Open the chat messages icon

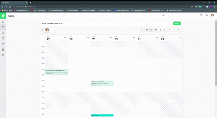pyautogui.click(x=206, y=15)
